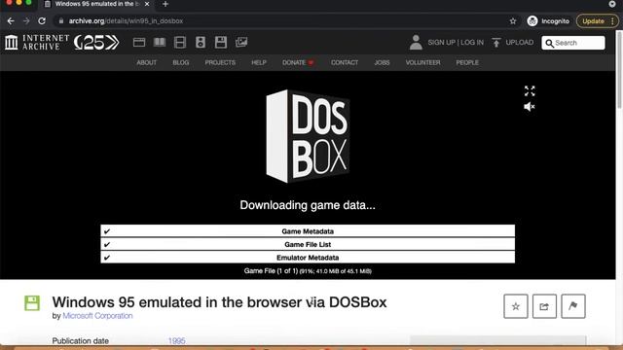The height and width of the screenshot is (350, 623).
Task: Click the Chrome Update button
Action: tap(593, 21)
